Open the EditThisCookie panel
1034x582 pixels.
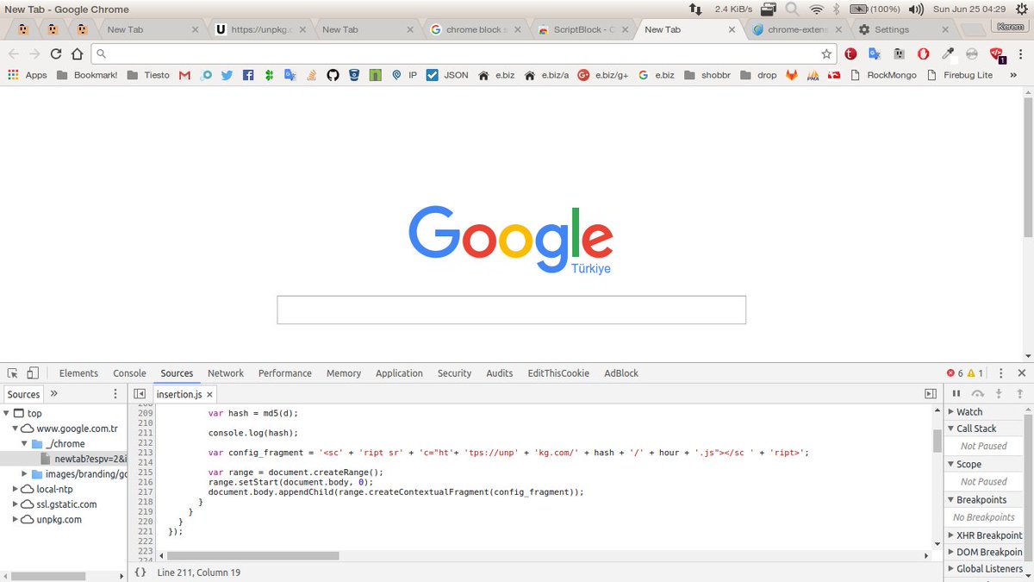(558, 373)
